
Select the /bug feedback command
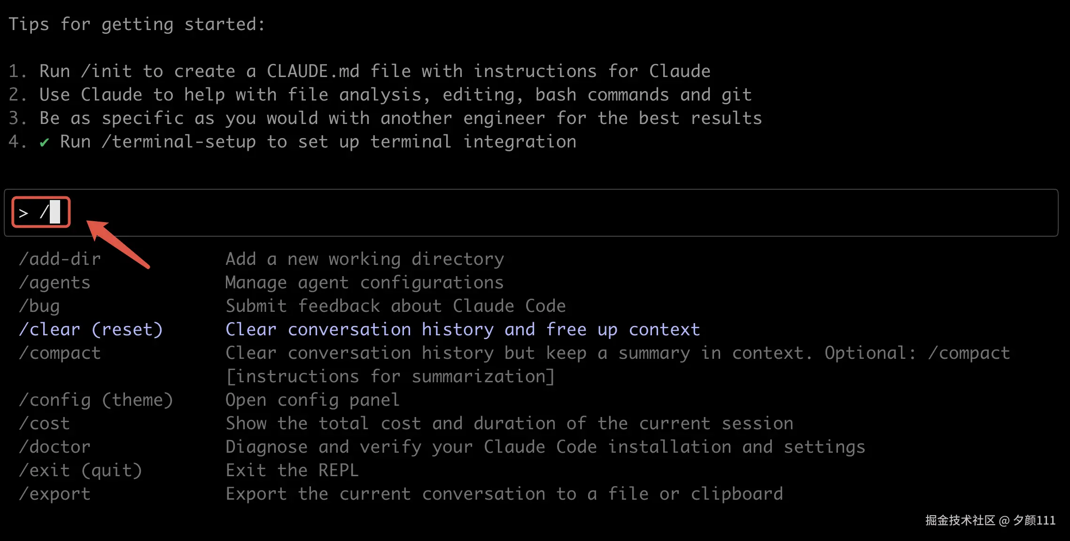(x=39, y=306)
